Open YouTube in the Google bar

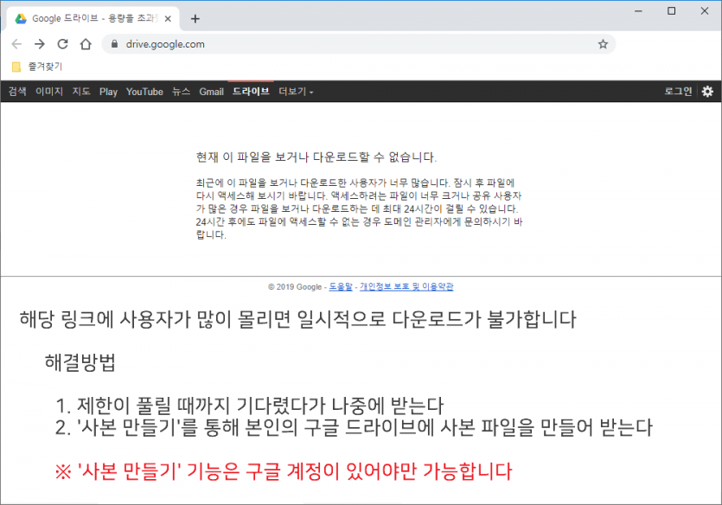tap(144, 92)
